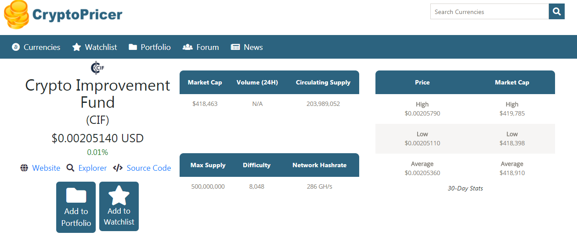Screen dimensions: 577x239
Task: Click the CryptoPricer gold coins logo
Action: pos(17,14)
